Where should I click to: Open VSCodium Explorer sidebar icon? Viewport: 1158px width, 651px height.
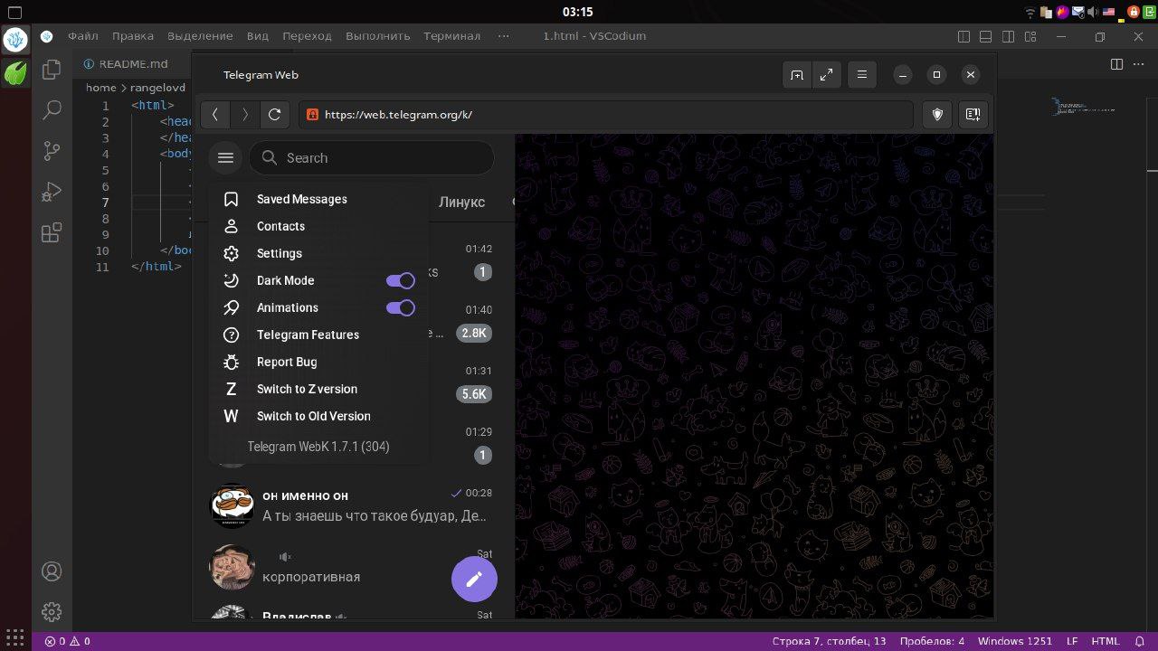pyautogui.click(x=52, y=70)
